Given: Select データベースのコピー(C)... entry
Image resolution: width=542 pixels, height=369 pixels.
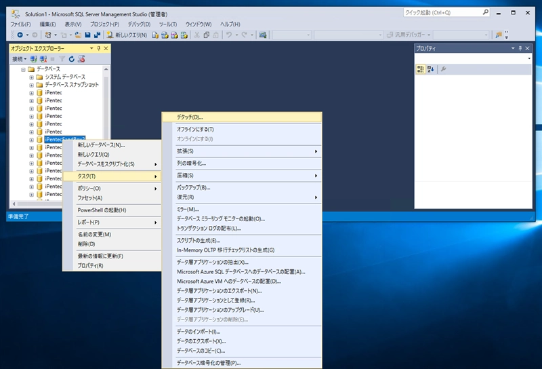Looking at the screenshot, I should tap(242, 351).
